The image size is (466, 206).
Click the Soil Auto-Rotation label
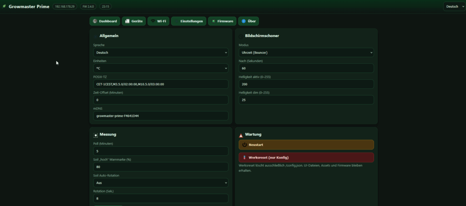tap(106, 175)
